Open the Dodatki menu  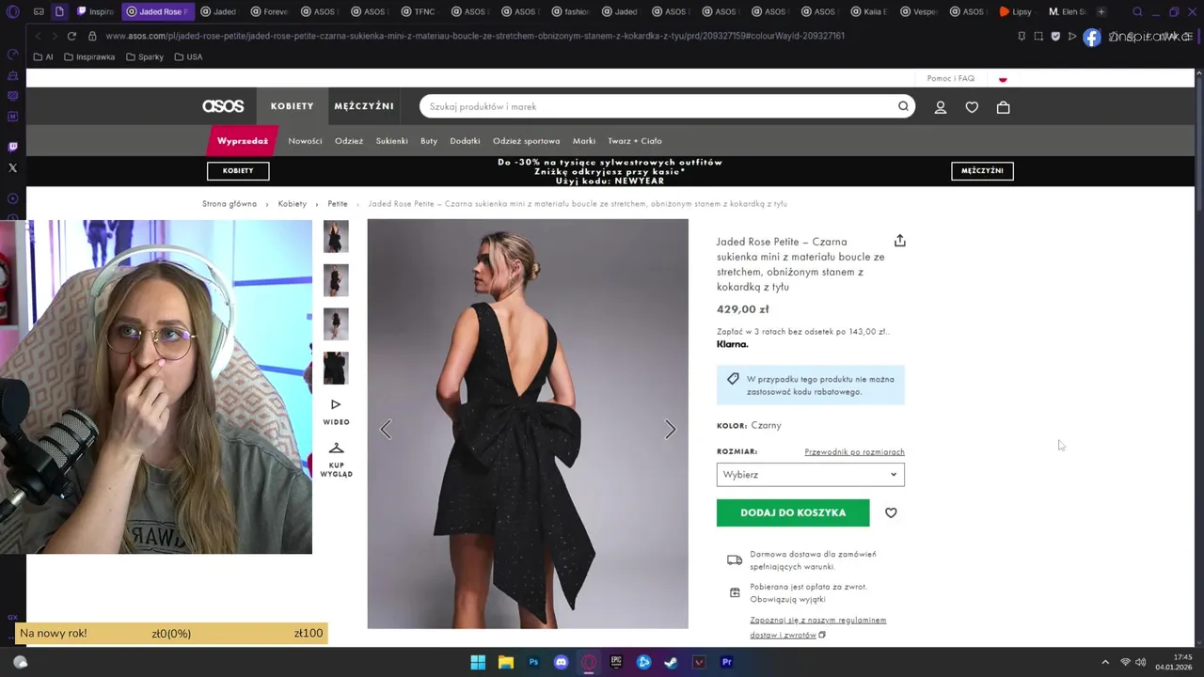coord(465,141)
